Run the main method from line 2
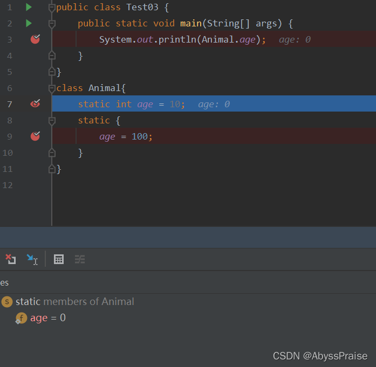This screenshot has width=376, height=367. [x=29, y=23]
